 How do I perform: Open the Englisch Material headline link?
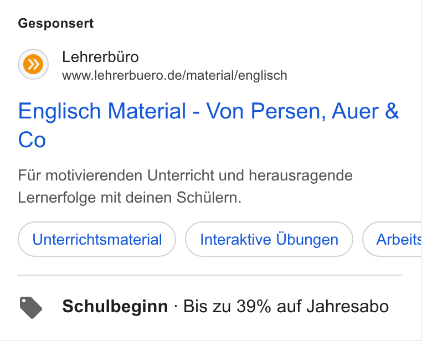point(208,125)
